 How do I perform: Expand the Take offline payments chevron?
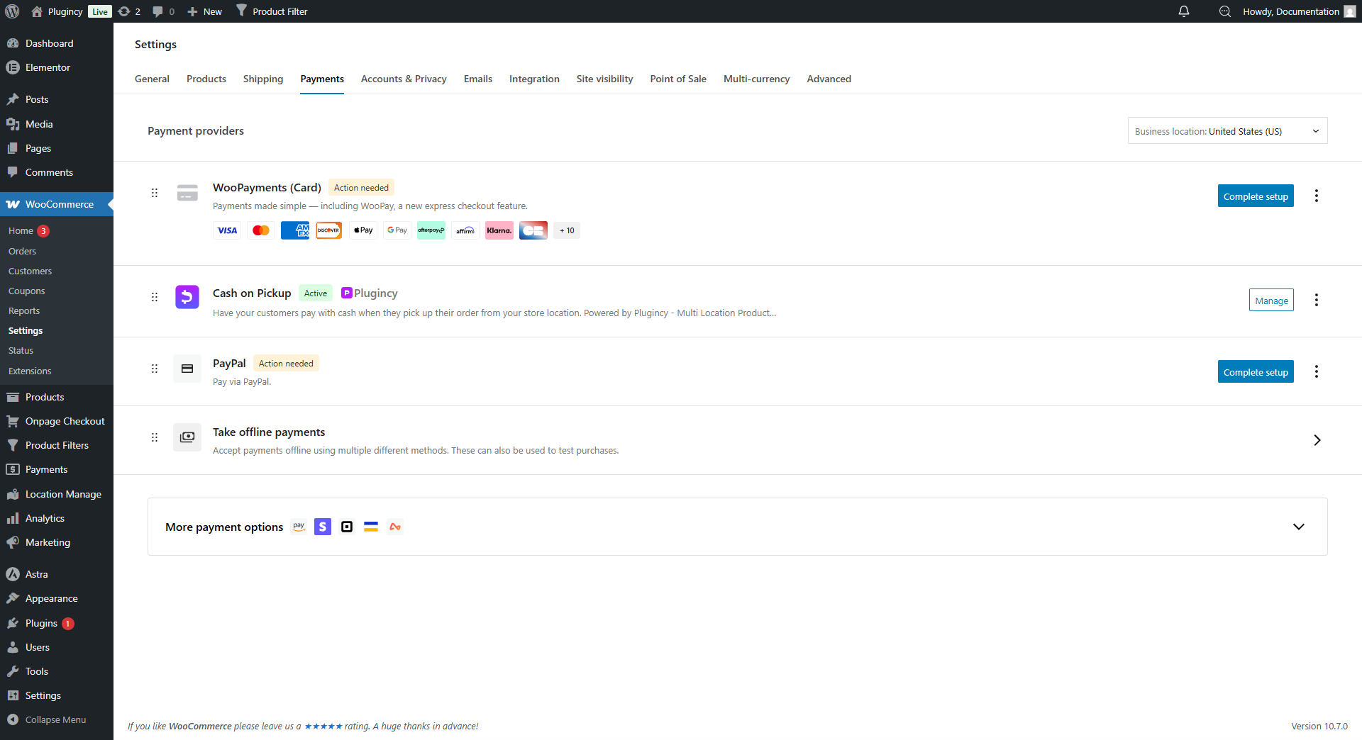(x=1317, y=440)
